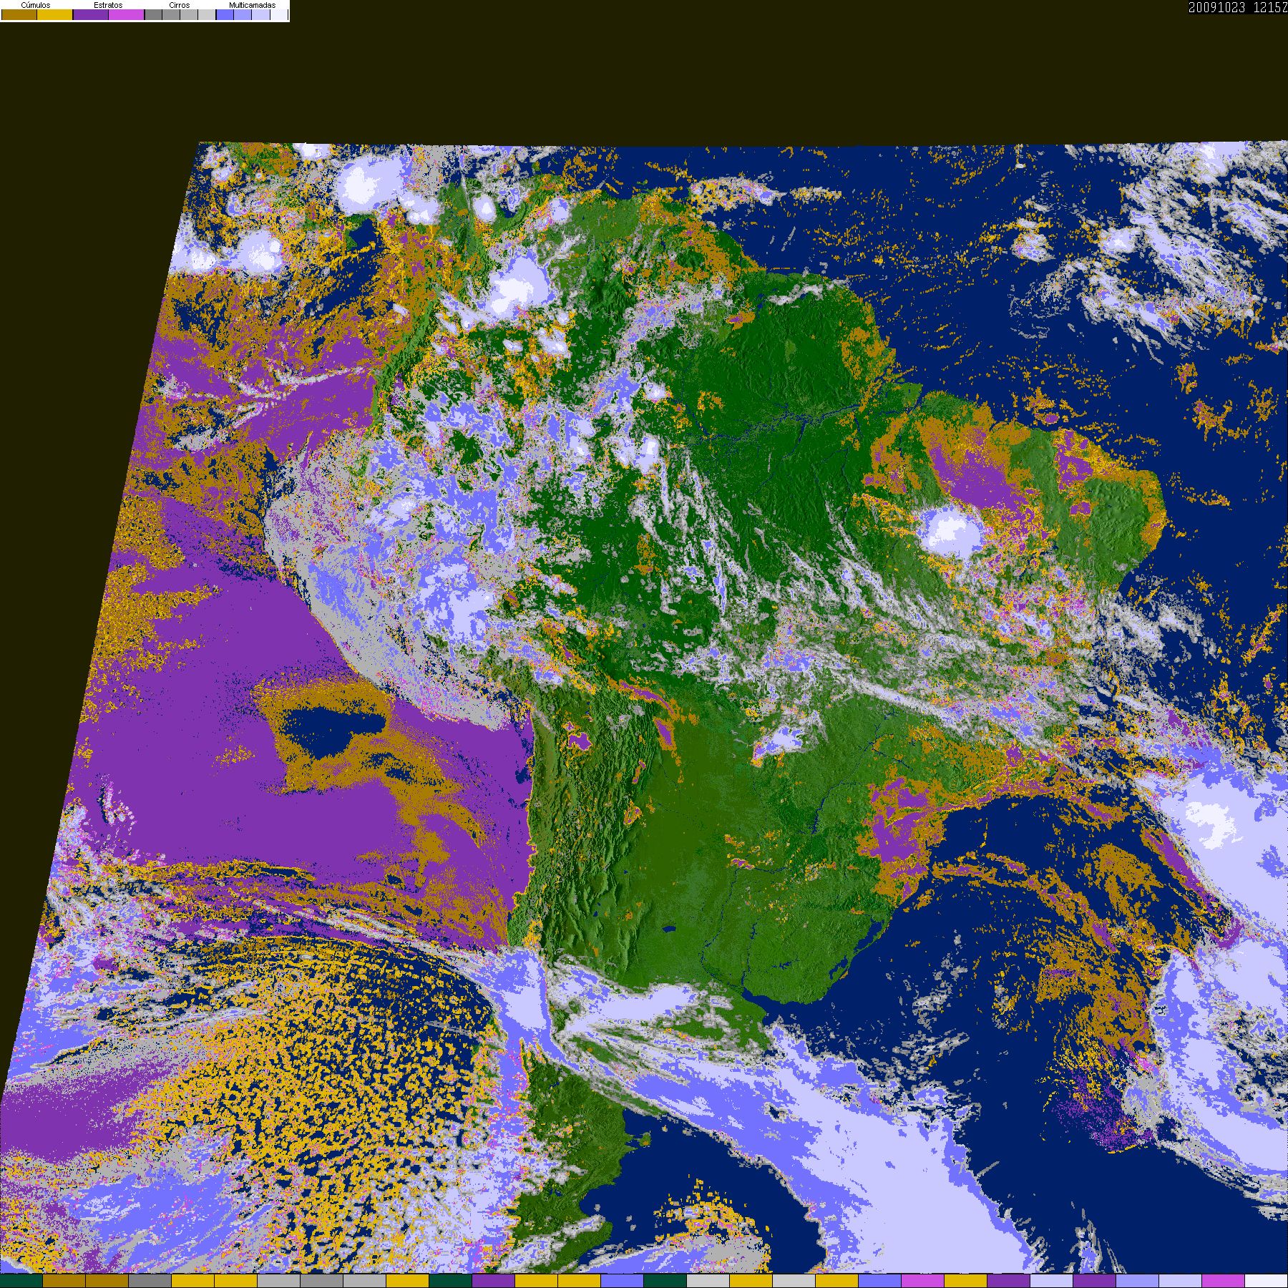Click the "Multicamadas" legend label
The width and height of the screenshot is (1288, 1288).
tap(253, 5)
